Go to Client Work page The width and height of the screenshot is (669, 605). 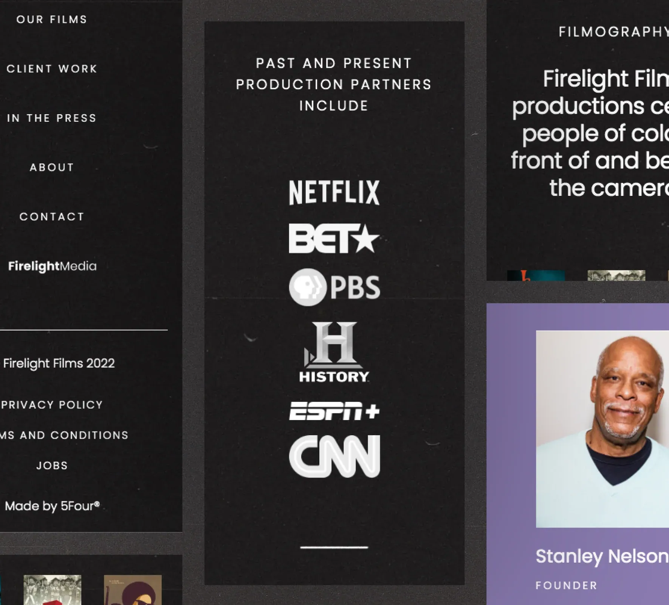coord(52,69)
